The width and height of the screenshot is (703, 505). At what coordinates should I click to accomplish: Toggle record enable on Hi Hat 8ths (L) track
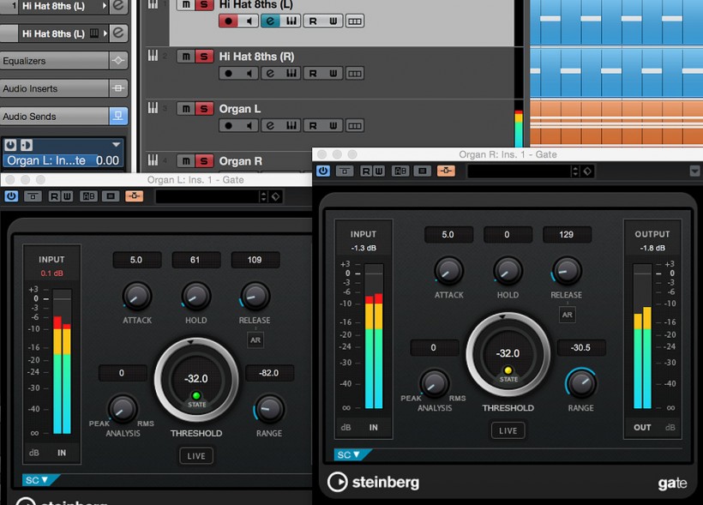[x=228, y=21]
